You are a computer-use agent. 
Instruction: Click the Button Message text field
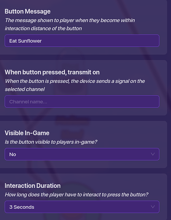tap(82, 41)
